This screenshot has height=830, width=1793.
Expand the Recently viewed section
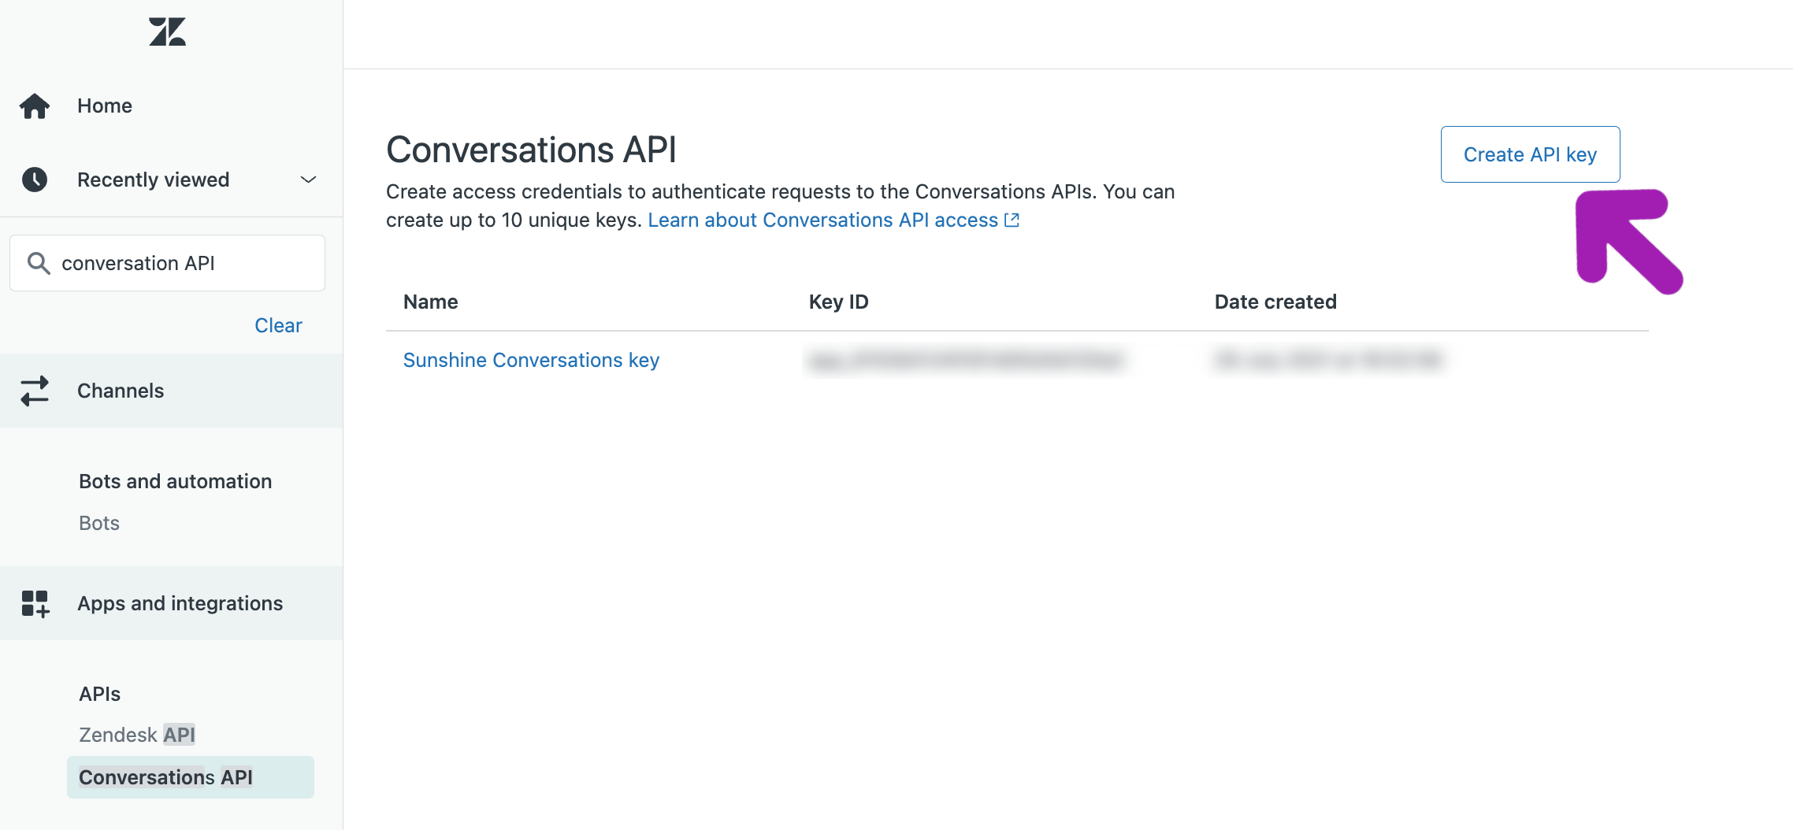pos(309,180)
